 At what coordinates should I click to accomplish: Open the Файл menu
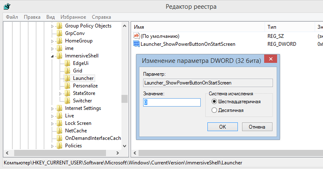click(12, 17)
